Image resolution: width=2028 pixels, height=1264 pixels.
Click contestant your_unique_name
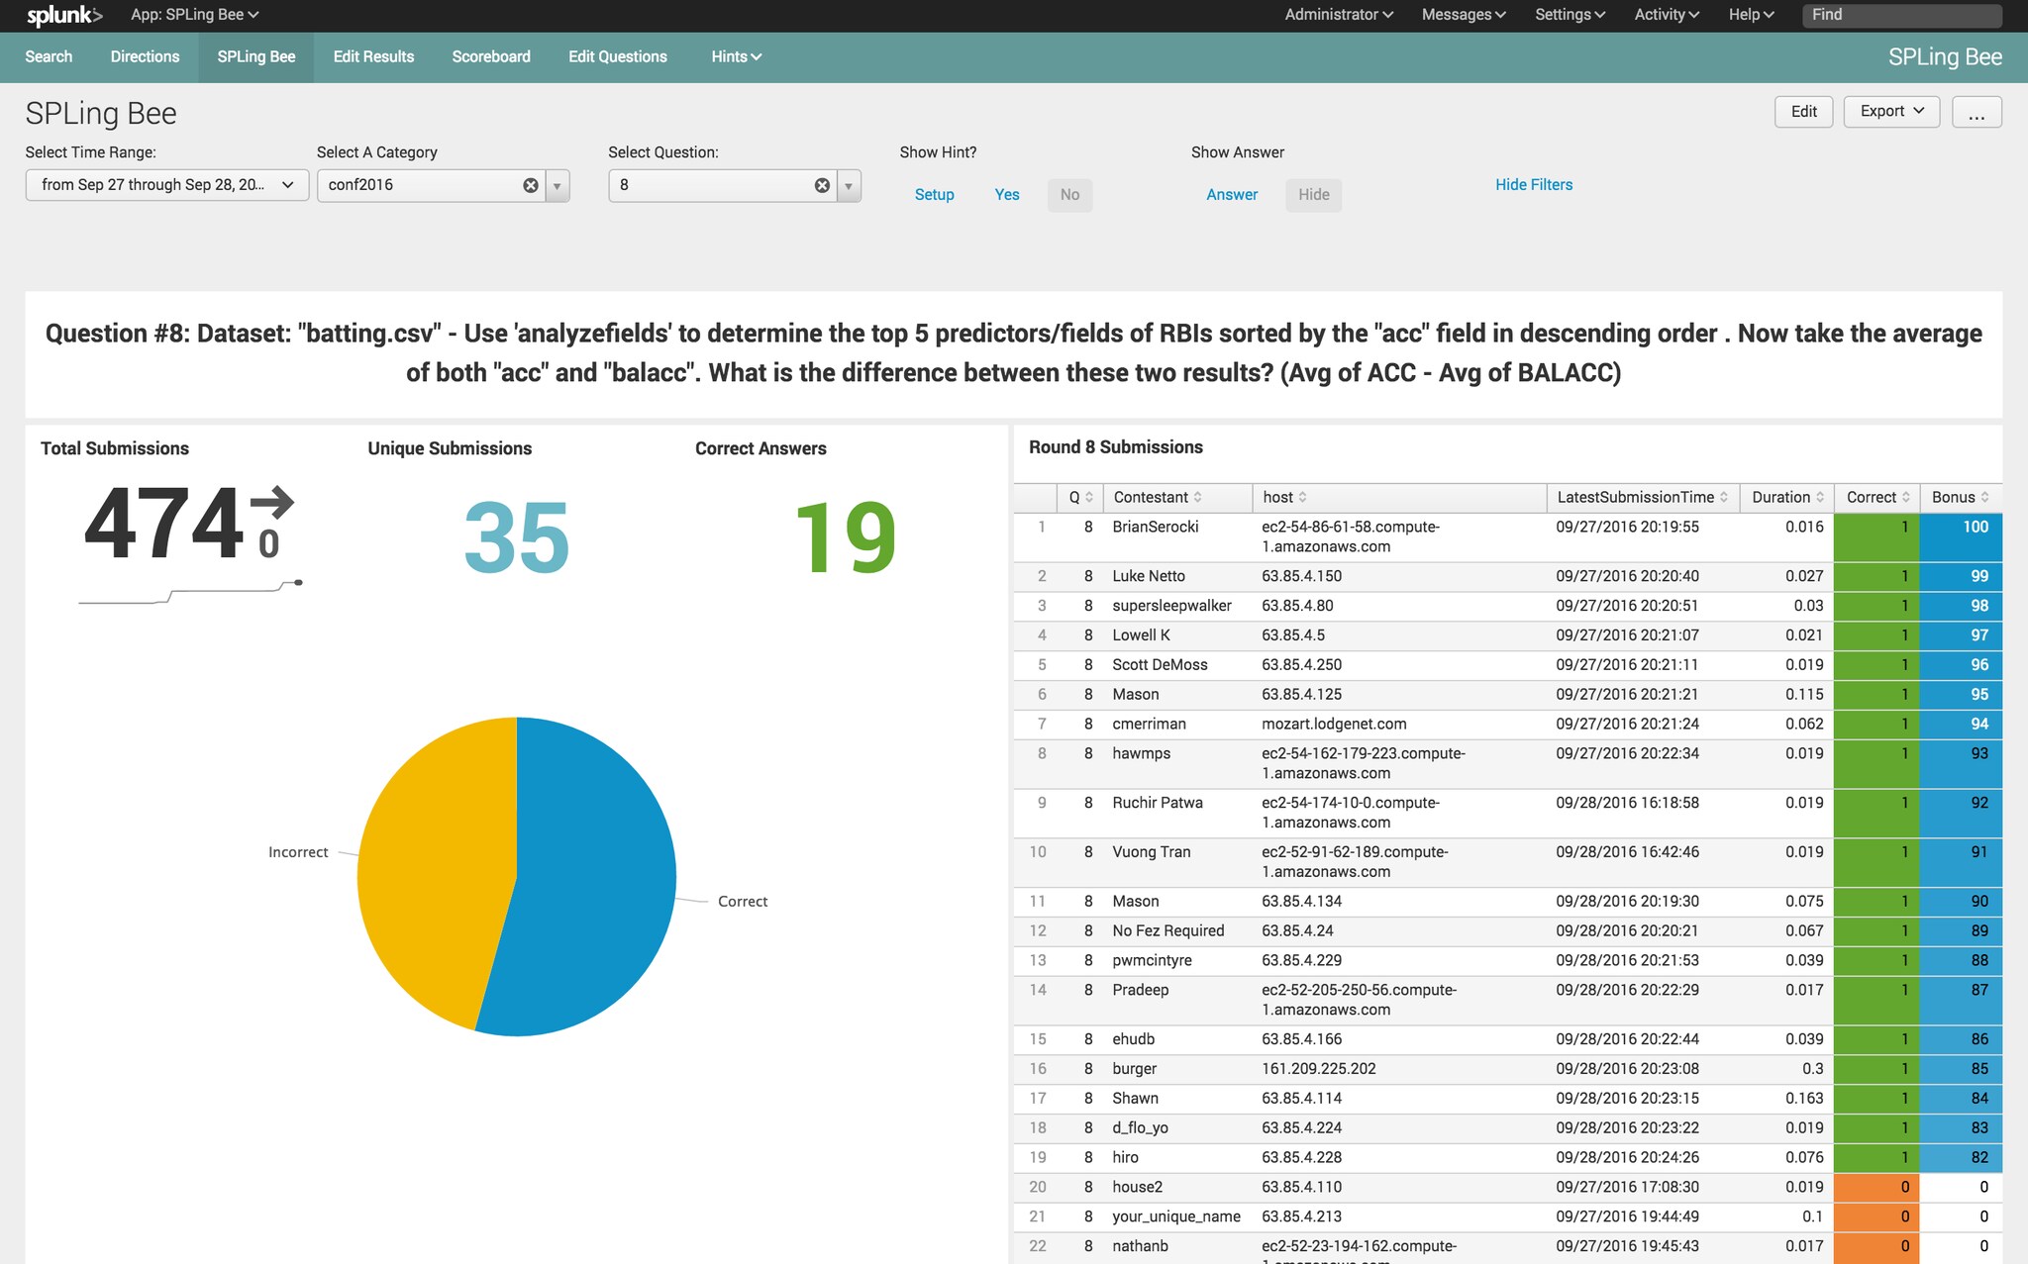pos(1176,1216)
